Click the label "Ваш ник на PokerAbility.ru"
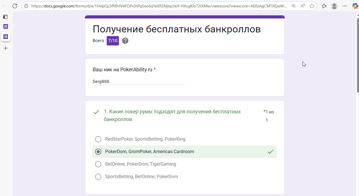Viewport: 359px width, 196px height. click(x=122, y=70)
